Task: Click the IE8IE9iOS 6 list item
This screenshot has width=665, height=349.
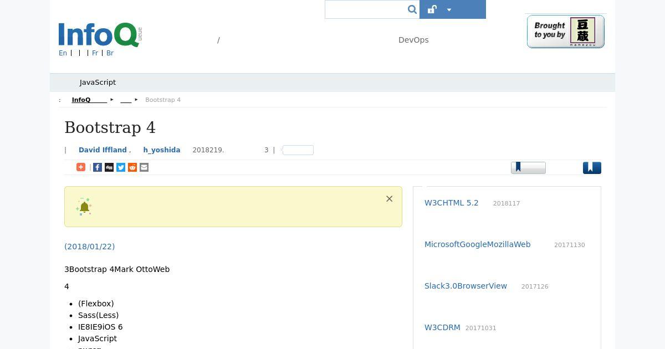Action: pyautogui.click(x=100, y=327)
